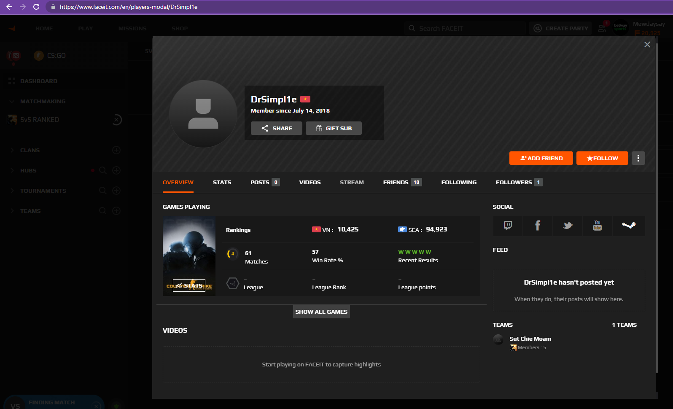The image size is (673, 409).
Task: Focus the browser address bar
Action: (358, 7)
